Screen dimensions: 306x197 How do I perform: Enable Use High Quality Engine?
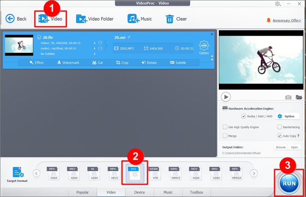(225, 127)
